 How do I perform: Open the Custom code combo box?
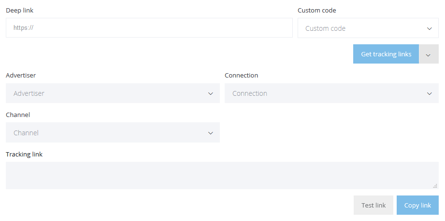point(368,28)
